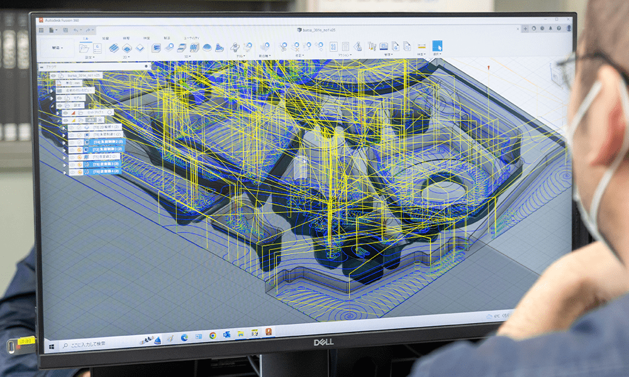Select the ミル (Milling) ribbon tab
629x377 pixels.
tap(86, 38)
